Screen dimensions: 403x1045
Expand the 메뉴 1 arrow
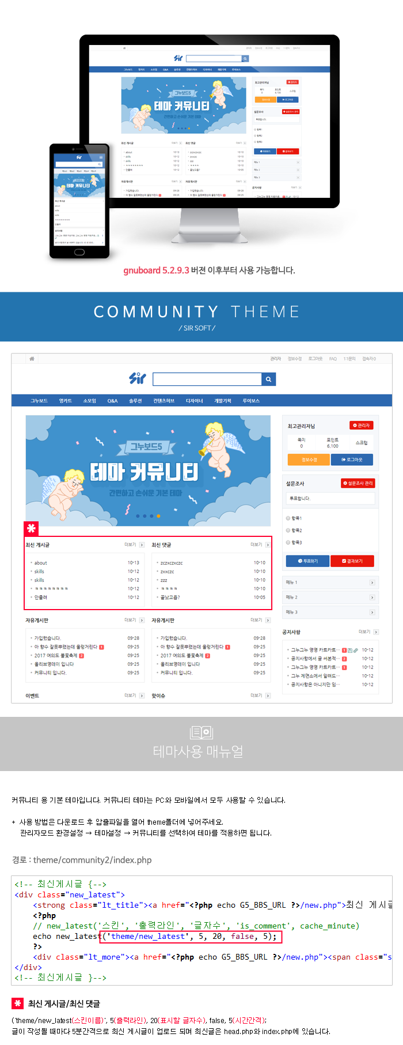tap(372, 582)
